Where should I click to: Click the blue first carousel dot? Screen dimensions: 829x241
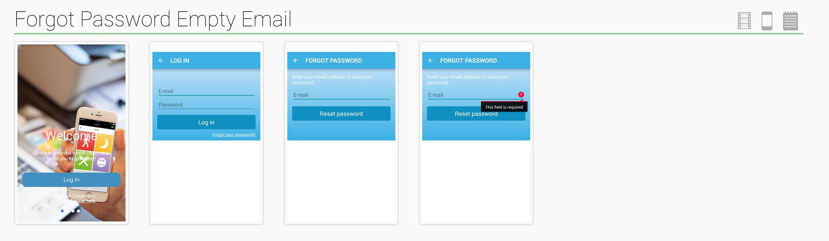62,211
